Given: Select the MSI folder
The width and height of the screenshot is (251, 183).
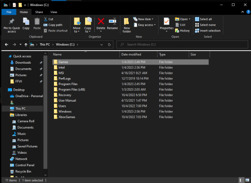Looking at the screenshot, I should [131, 73].
